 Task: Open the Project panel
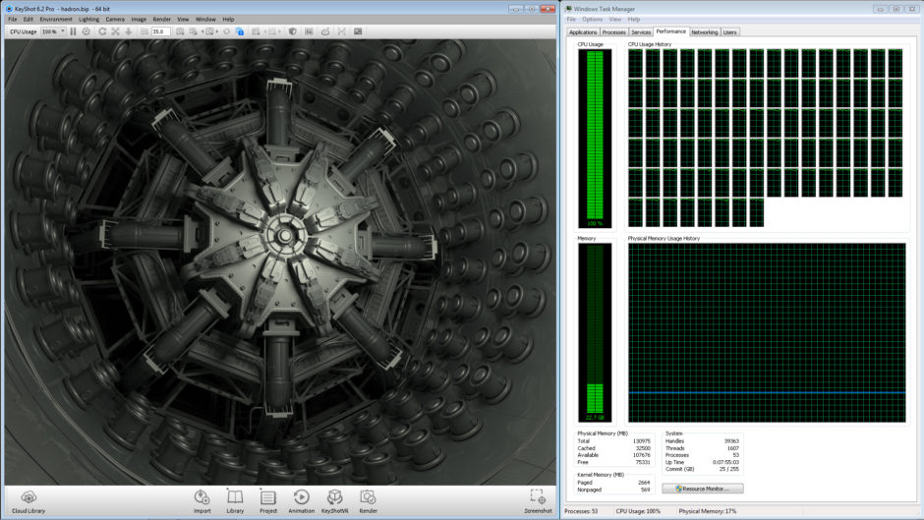click(268, 500)
